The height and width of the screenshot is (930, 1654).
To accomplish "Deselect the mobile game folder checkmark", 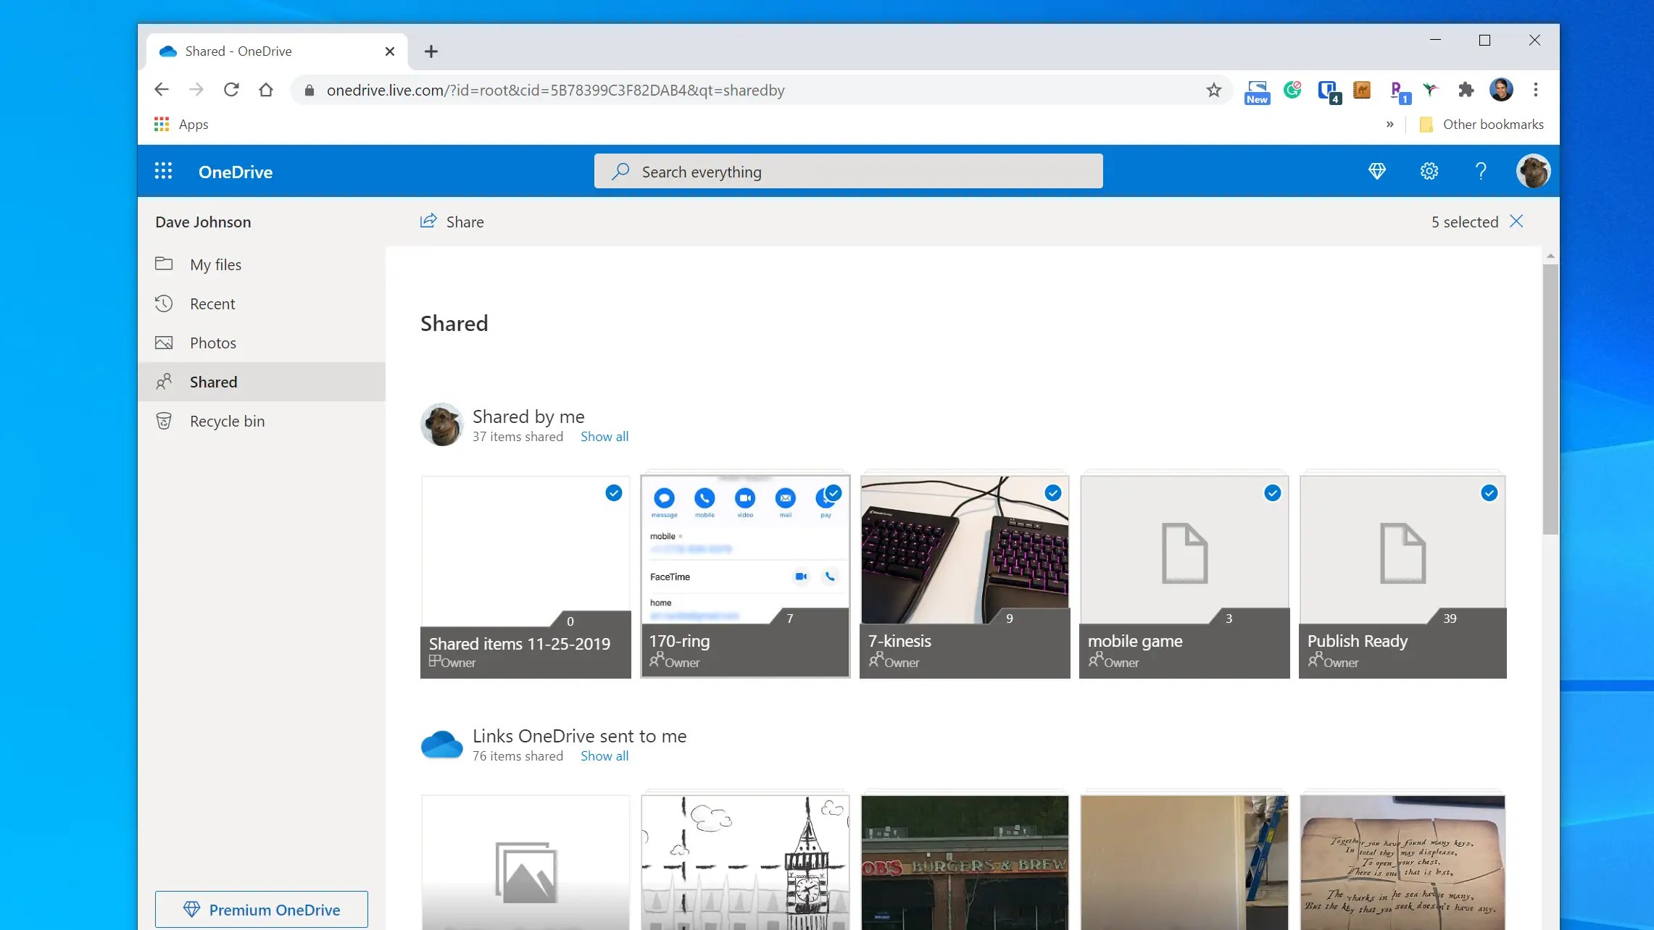I will 1273,493.
